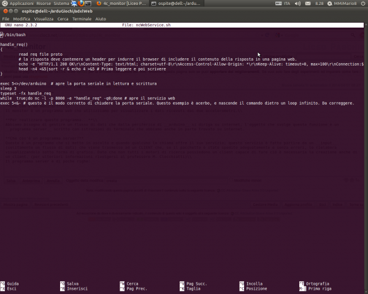Maximize the terminal window
368x294 pixels.
pos(16,11)
